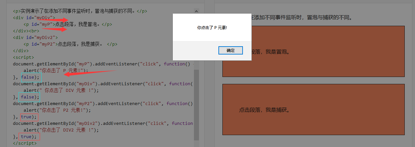Image resolution: width=415 pixels, height=147 pixels.
Task: Click the code line <p id="myP2">点击段落，我是捕获。
Action: pos(70,44)
